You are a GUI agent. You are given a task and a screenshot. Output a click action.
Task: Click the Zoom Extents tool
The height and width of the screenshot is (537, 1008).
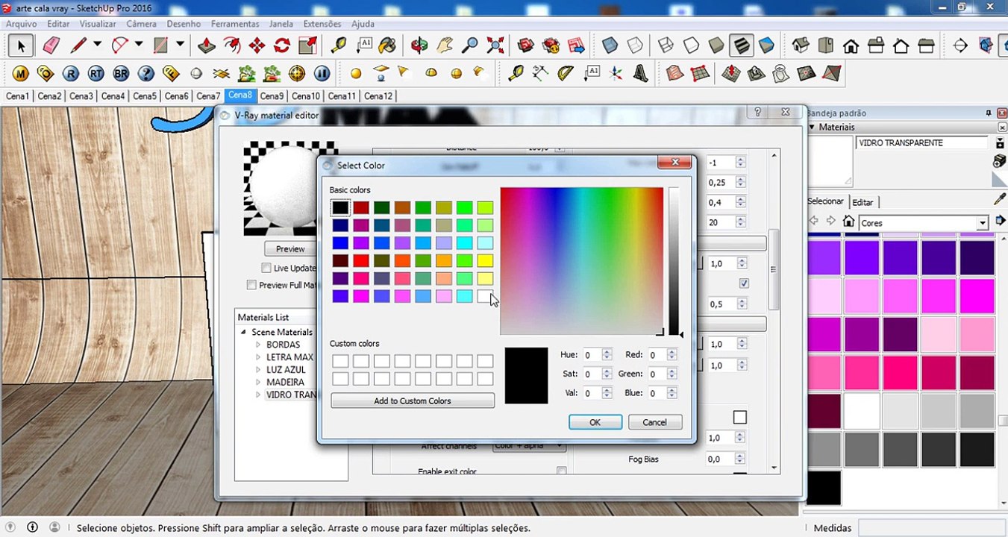(495, 46)
